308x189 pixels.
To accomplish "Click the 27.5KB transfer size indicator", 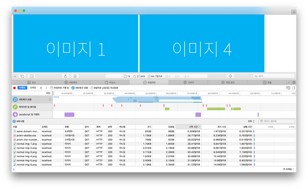I will pos(139,76).
